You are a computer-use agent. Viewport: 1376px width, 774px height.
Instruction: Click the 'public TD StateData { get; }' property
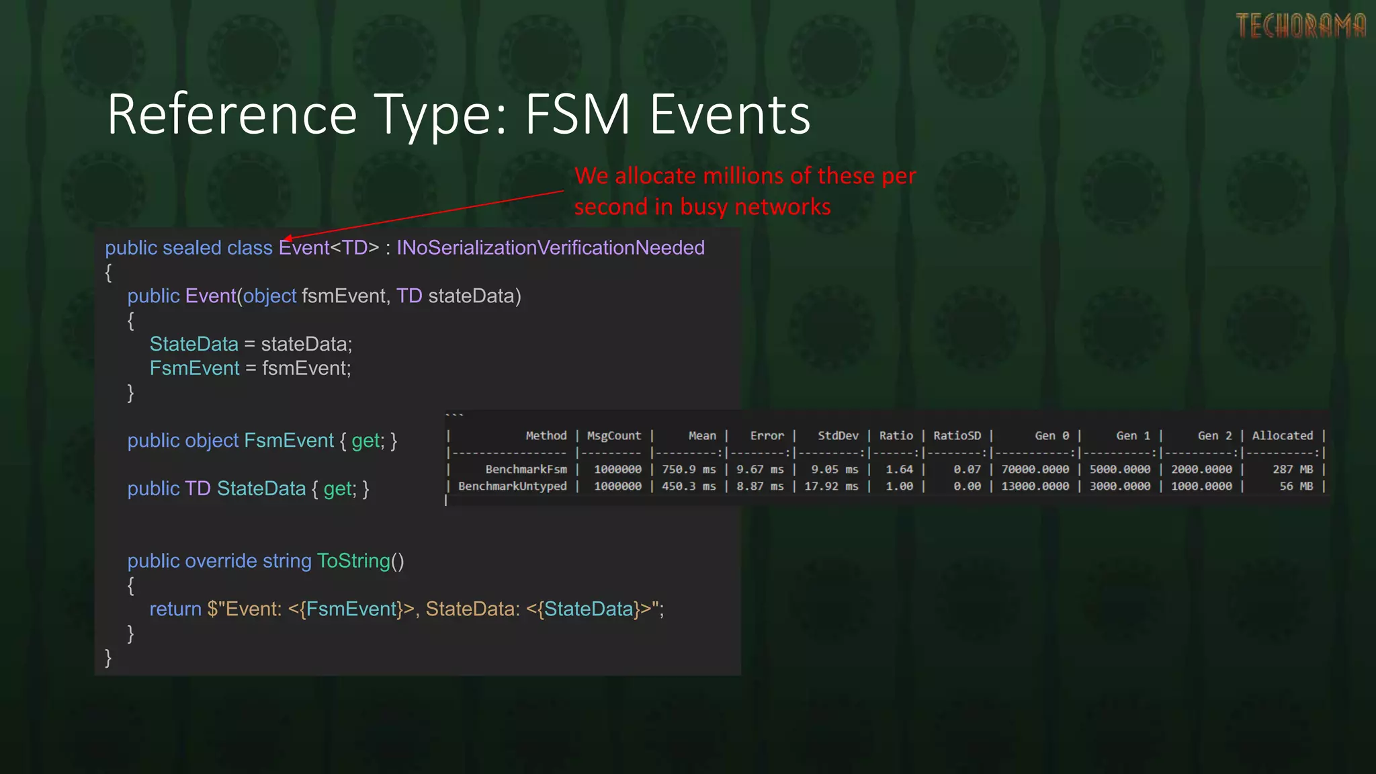248,488
